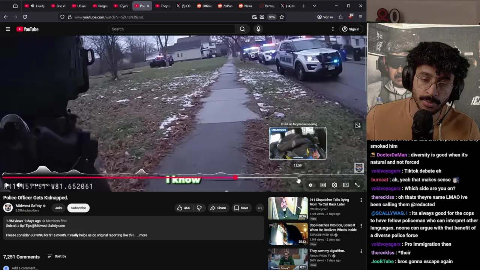The image size is (480, 270).
Task: Open player settings gear
Action: 334,185
